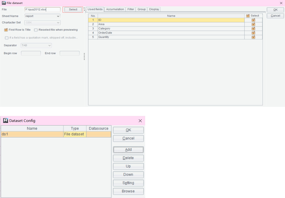Click the Select file button

click(73, 9)
